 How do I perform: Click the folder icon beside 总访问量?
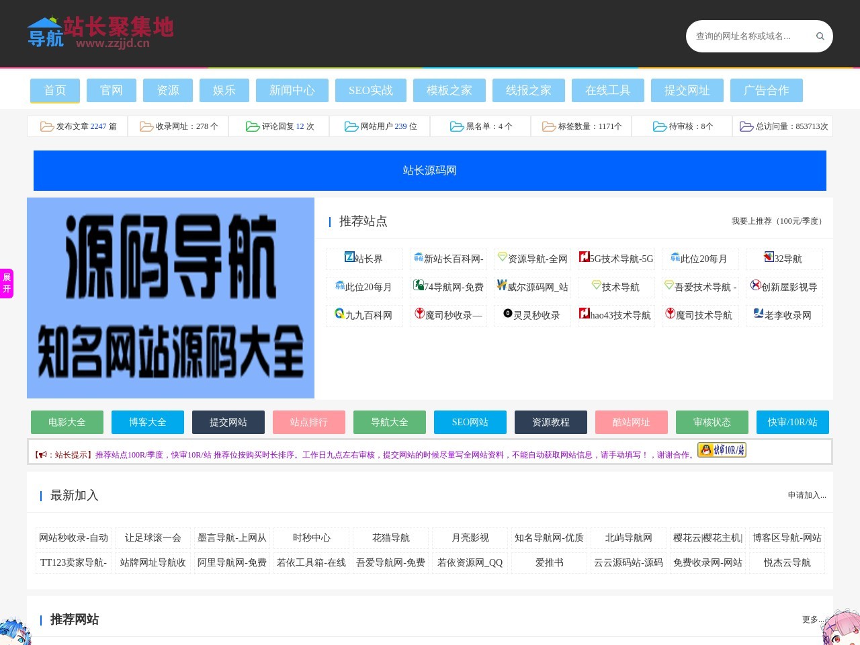click(746, 126)
